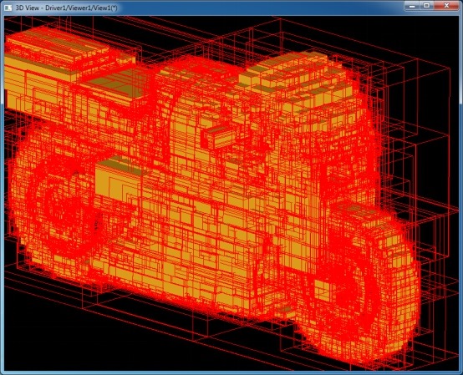Select the long rectangular block beside the left wheel
Viewport: 463px width, 375px height.
117,180
